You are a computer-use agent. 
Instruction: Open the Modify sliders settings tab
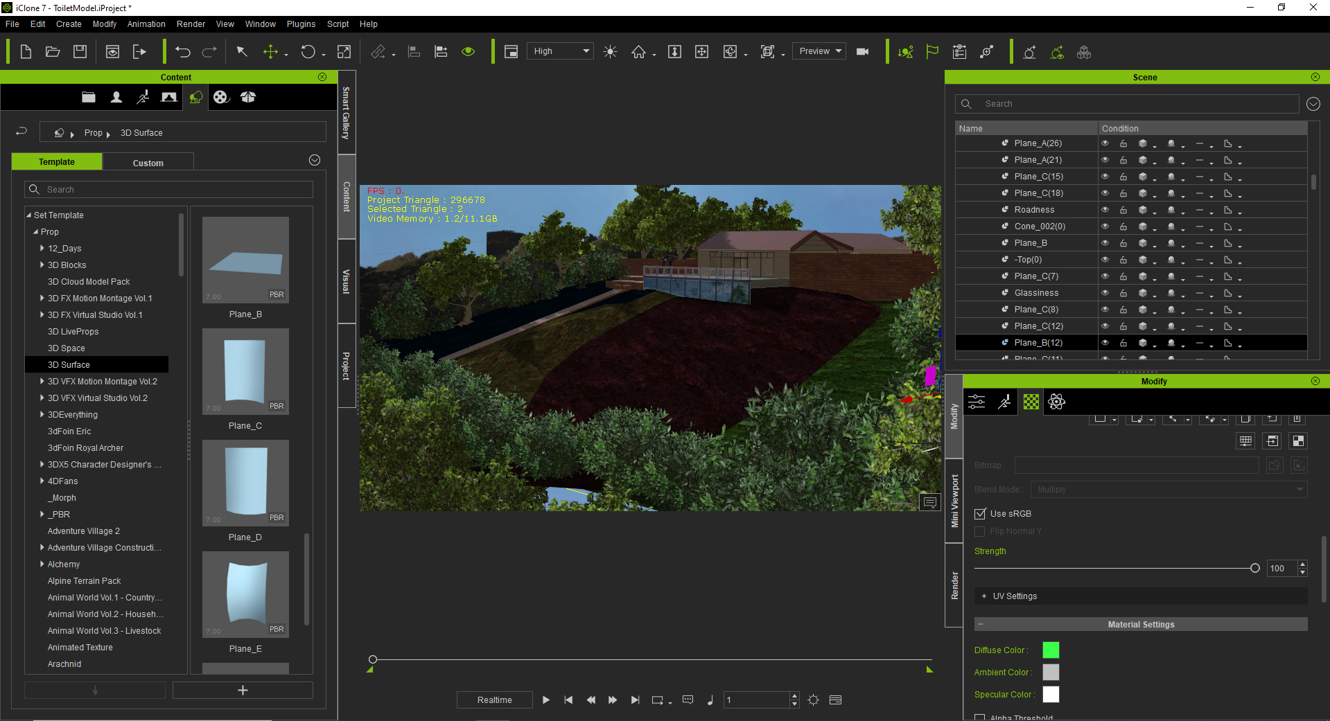(977, 402)
